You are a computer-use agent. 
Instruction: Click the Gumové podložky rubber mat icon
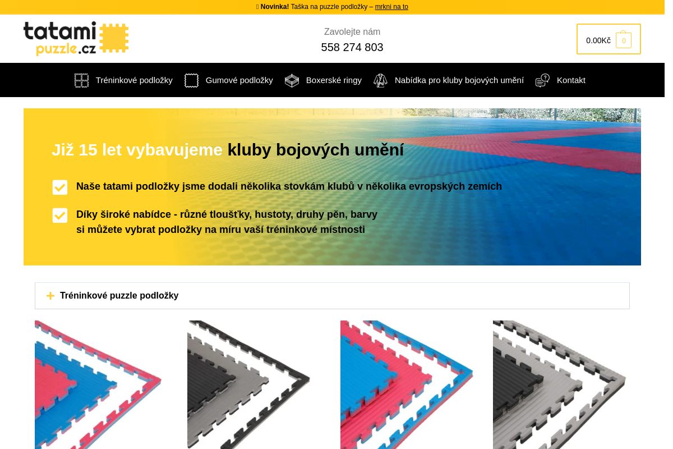click(191, 80)
